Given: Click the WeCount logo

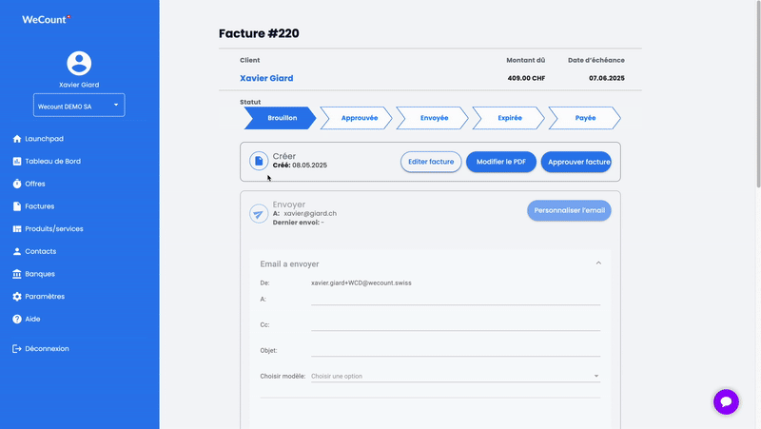Looking at the screenshot, I should 46,19.
